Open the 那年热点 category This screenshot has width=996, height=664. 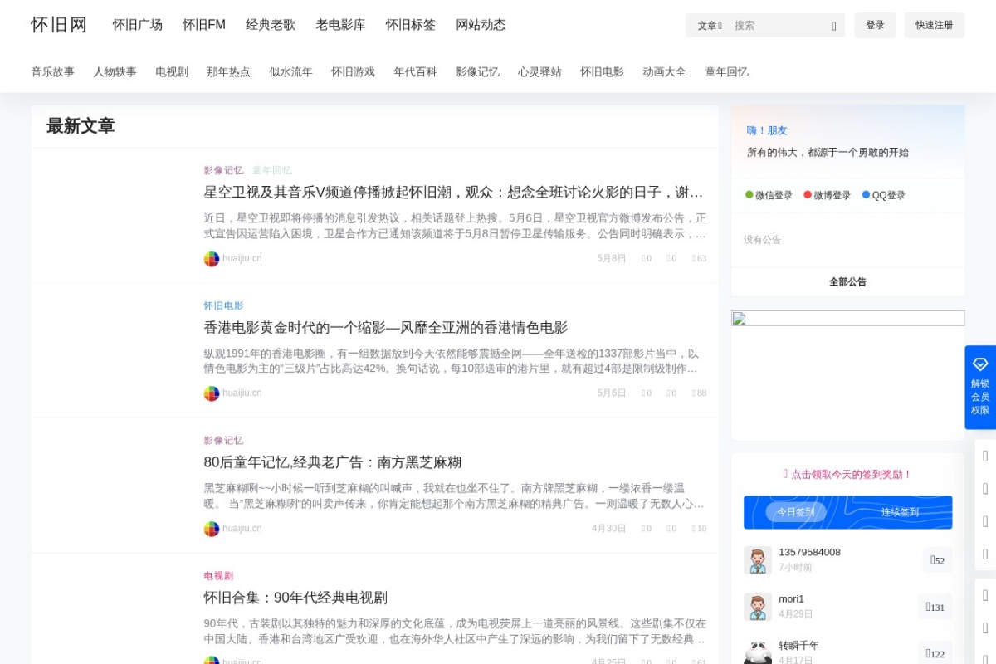(x=228, y=72)
